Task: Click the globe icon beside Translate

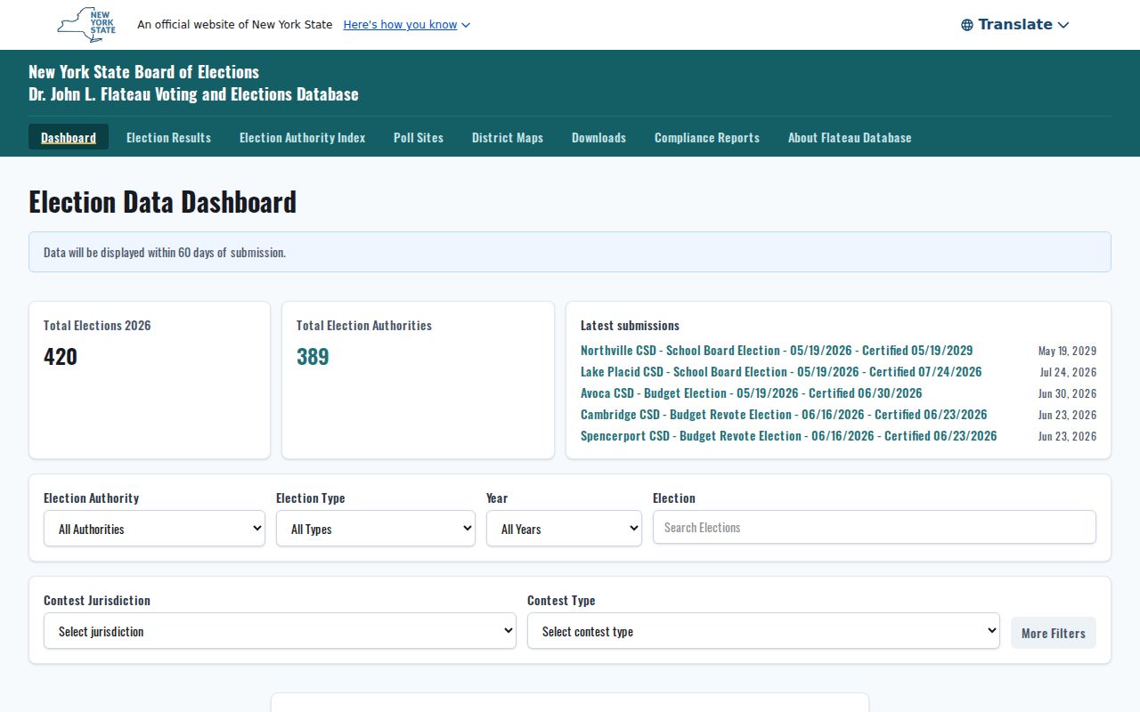Action: point(967,25)
